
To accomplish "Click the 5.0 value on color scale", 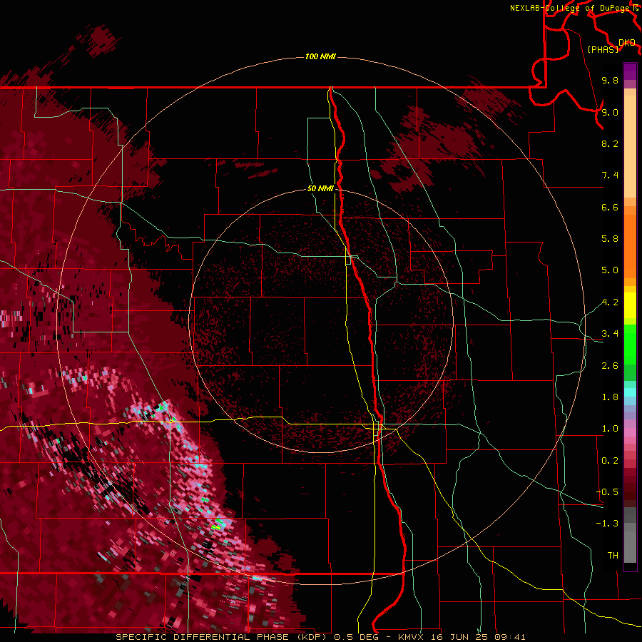I will (x=610, y=270).
